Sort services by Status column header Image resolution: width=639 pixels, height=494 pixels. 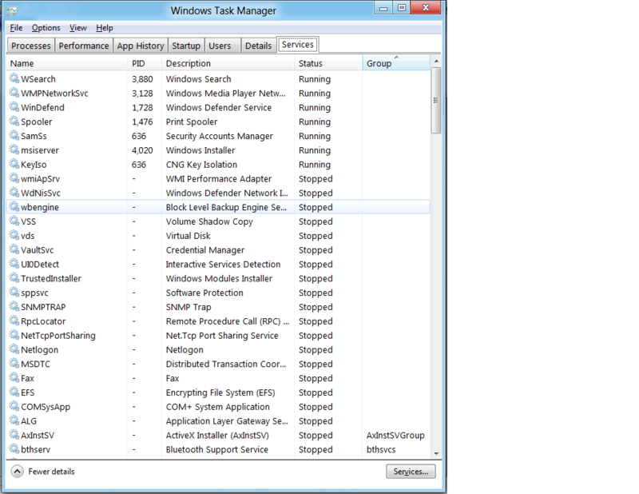[x=328, y=63]
